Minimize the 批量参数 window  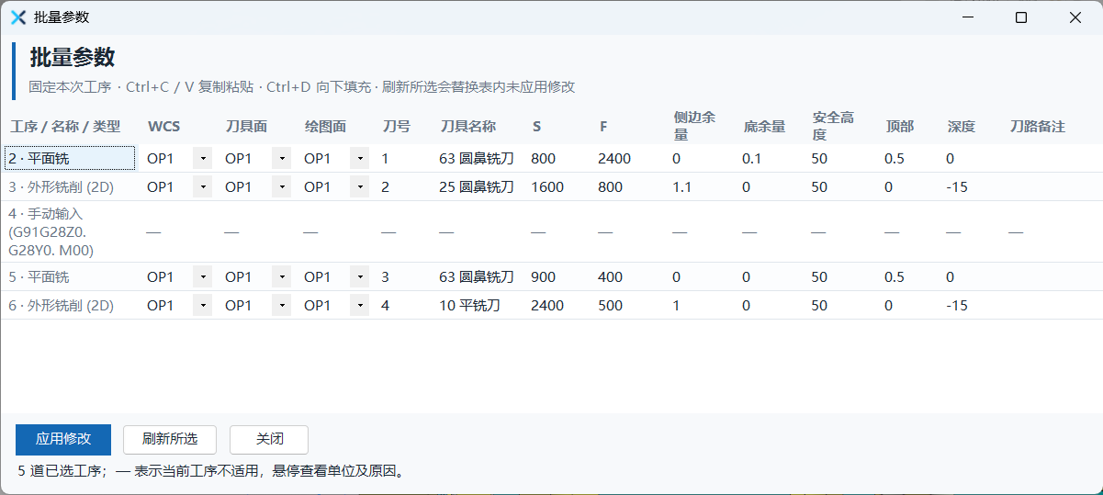[967, 17]
